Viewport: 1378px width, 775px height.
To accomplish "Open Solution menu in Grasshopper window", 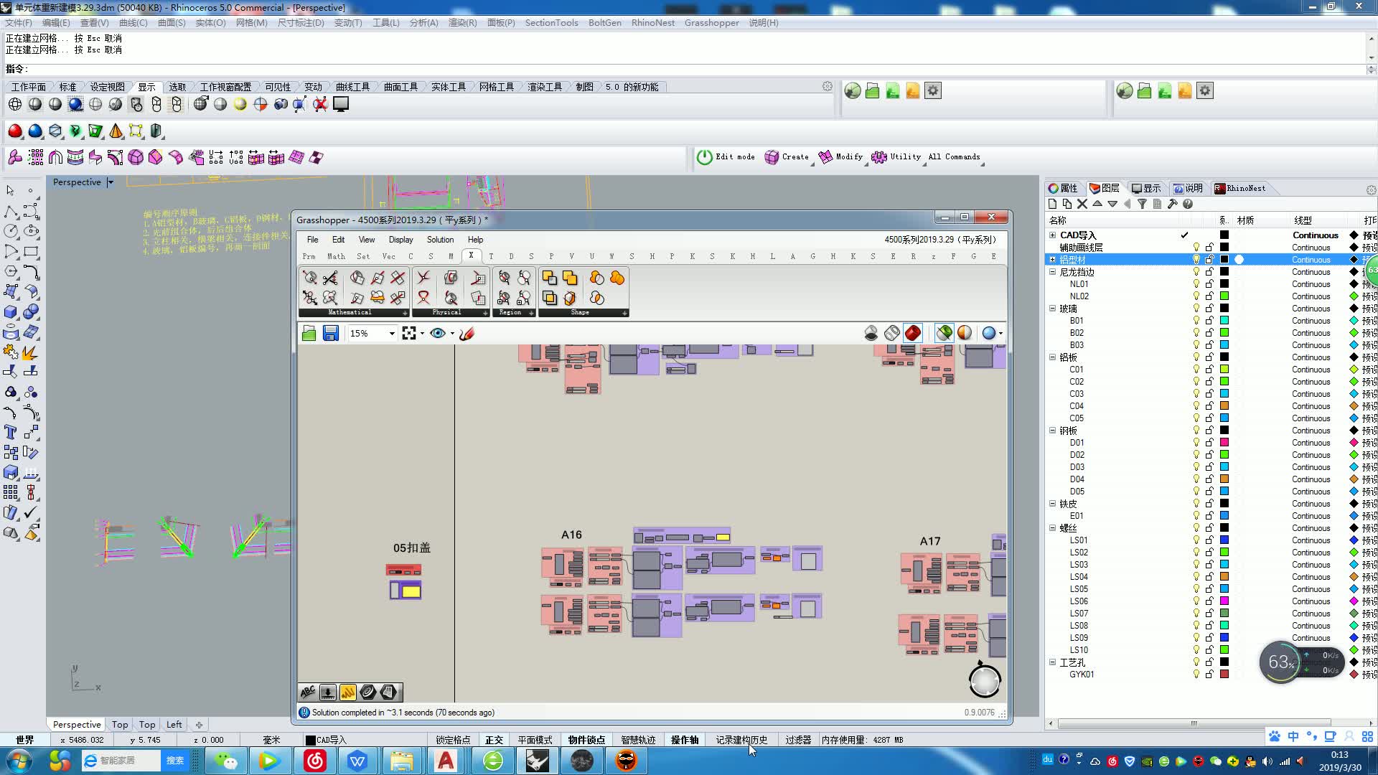I will [440, 240].
